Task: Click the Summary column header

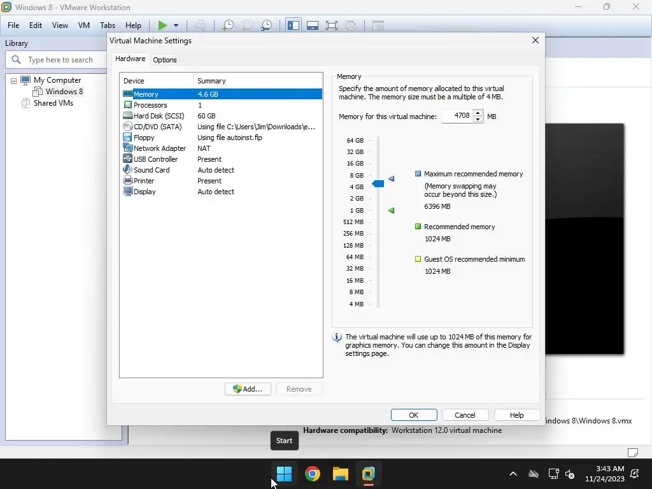Action: click(x=258, y=81)
